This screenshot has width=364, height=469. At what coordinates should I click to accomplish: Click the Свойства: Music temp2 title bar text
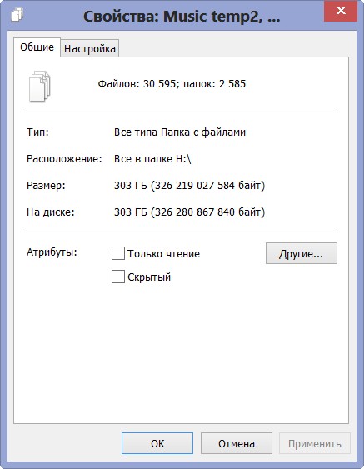click(x=182, y=17)
